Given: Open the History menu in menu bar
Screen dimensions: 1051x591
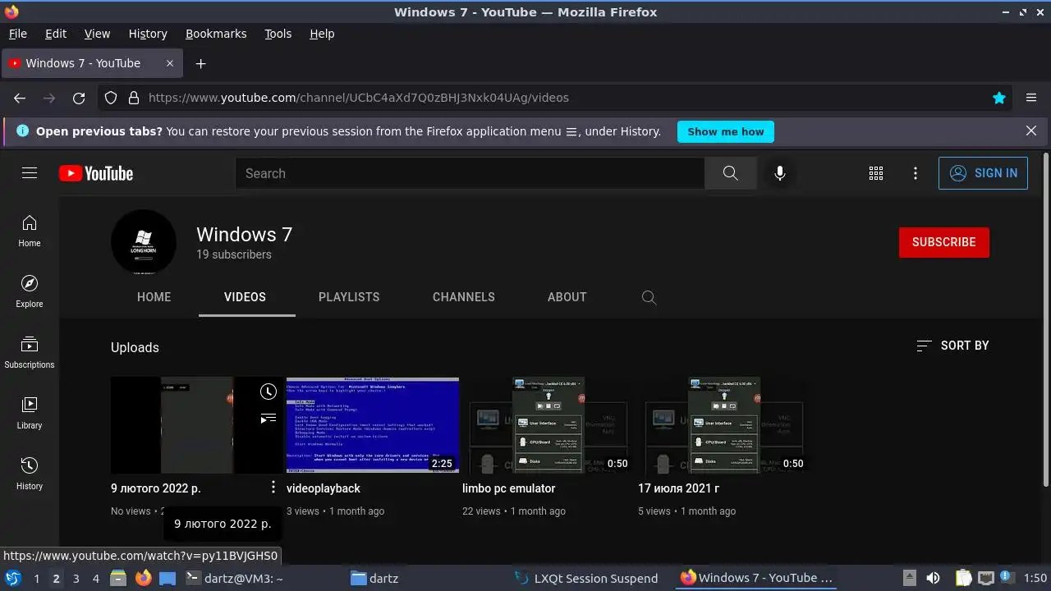Looking at the screenshot, I should (x=148, y=34).
